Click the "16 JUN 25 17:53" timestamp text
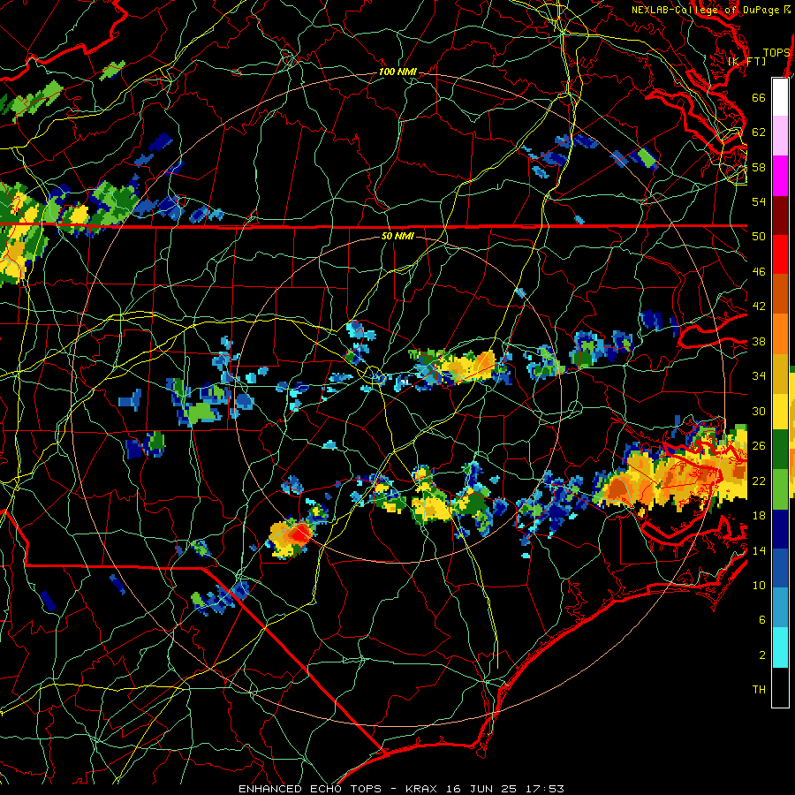 pyautogui.click(x=505, y=789)
